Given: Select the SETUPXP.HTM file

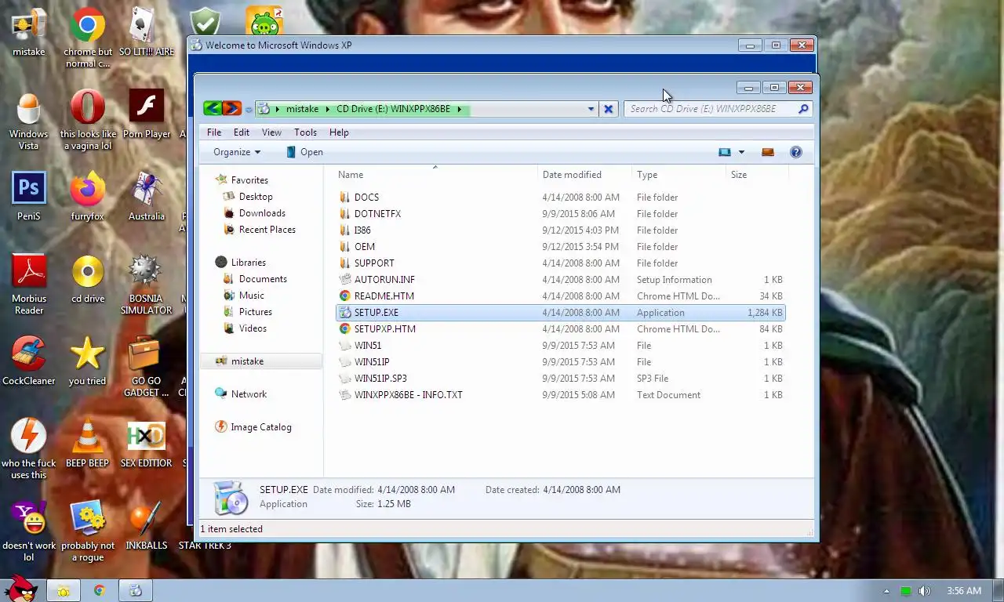Looking at the screenshot, I should click(560, 329).
